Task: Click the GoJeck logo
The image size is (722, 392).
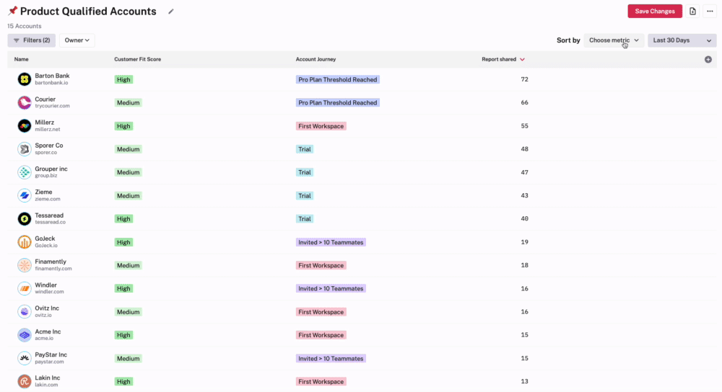Action: [25, 241]
